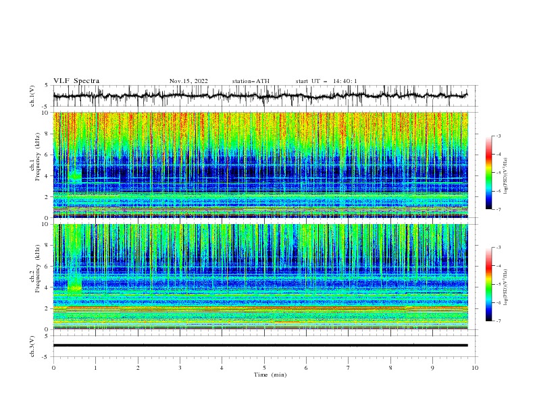Click time axis tick label "6"
The image size is (535, 413).
[306, 368]
